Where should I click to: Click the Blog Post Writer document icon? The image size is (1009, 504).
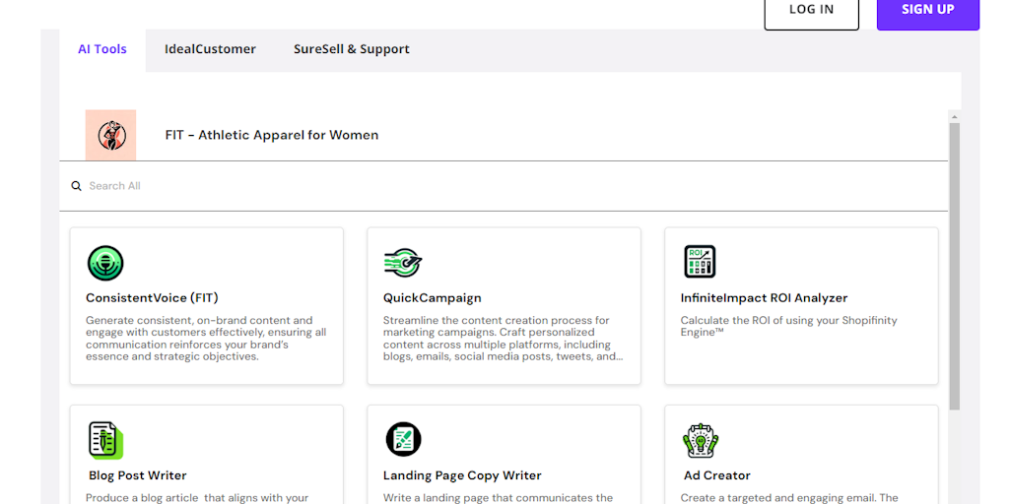click(x=105, y=440)
